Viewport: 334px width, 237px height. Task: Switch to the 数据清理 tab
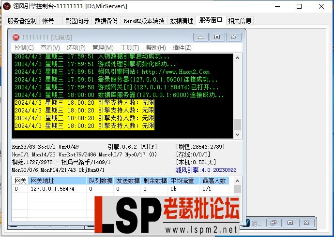[x=182, y=21]
